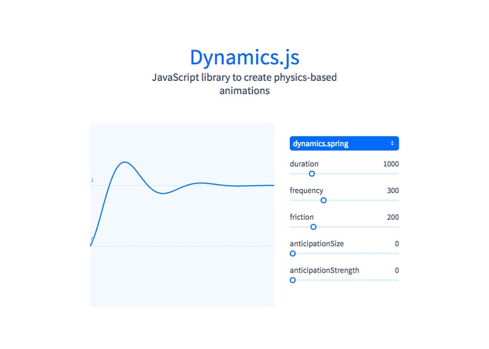Click the friction label text
Screen dimensions: 489x349
pos(301,217)
